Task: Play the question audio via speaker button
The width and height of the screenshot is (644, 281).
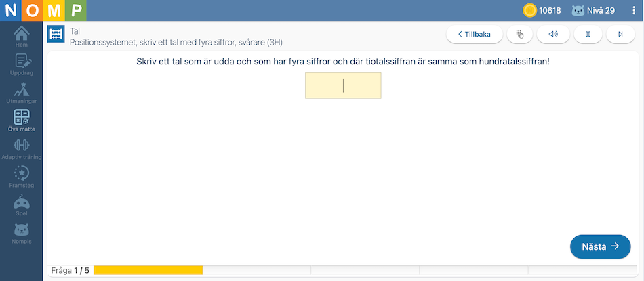Action: 552,34
